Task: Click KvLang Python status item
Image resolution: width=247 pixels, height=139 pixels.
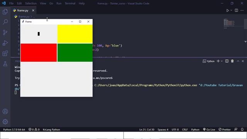Action: pyautogui.click(x=51, y=130)
